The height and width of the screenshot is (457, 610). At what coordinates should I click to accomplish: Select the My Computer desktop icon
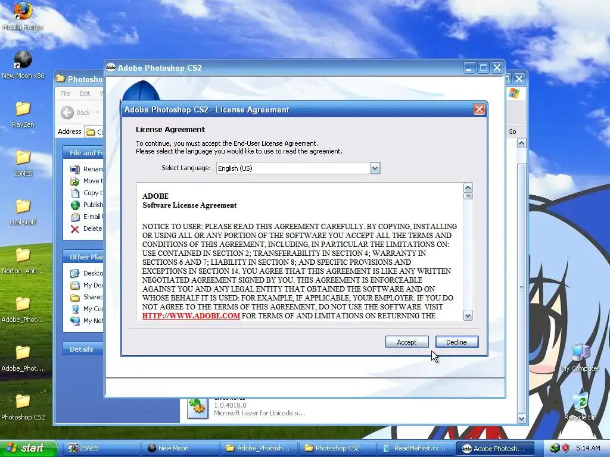point(580,358)
